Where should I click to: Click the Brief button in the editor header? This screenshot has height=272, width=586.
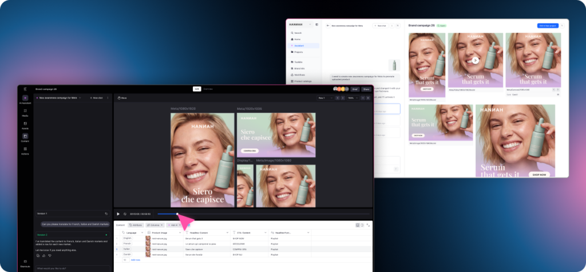tap(355, 89)
